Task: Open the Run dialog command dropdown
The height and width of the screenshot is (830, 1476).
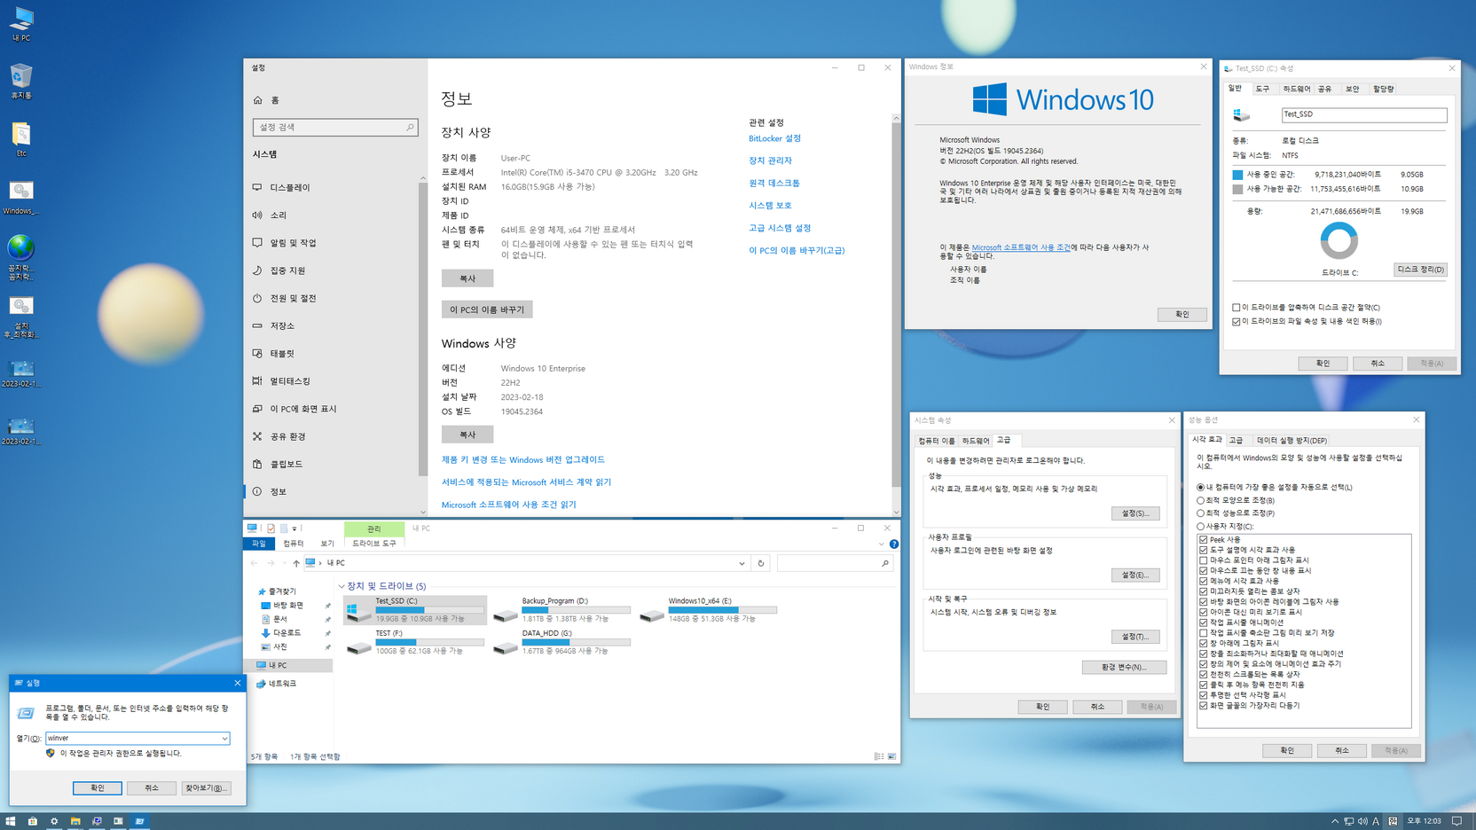Action: tap(224, 738)
